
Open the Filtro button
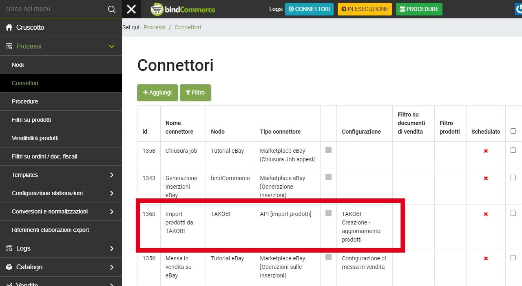click(x=195, y=92)
